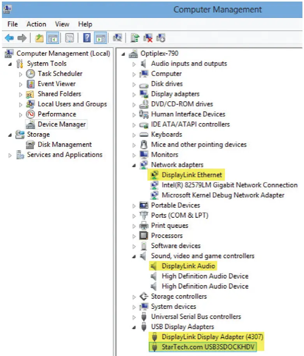Click Update Driver Software toolbar icon
The width and height of the screenshot is (304, 356).
[x=135, y=38]
